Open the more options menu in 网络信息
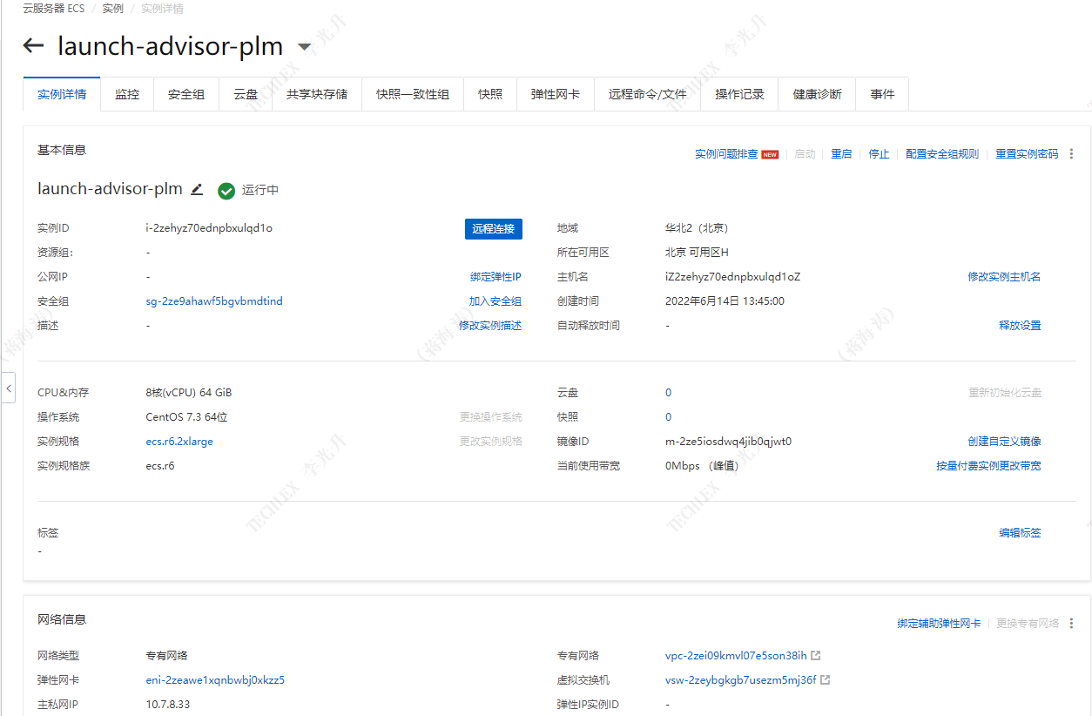The height and width of the screenshot is (716, 1092). (1071, 624)
